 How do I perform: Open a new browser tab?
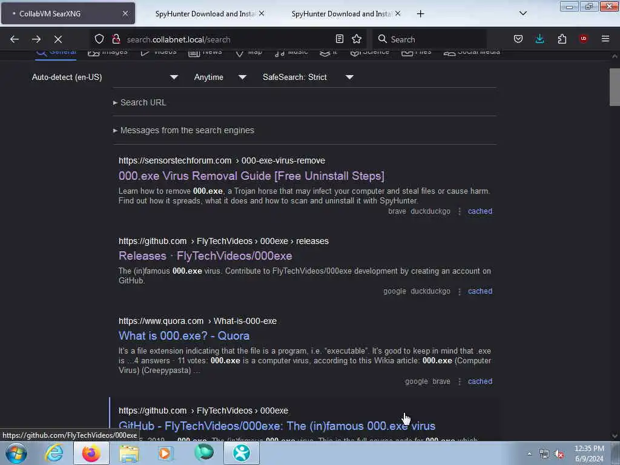[420, 14]
